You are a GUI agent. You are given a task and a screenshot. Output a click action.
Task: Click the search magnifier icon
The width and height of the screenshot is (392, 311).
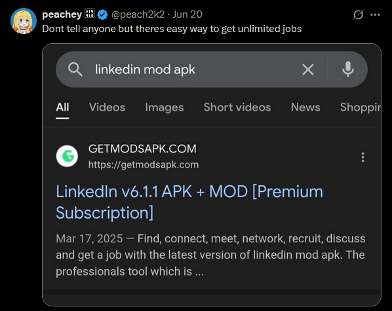pos(75,69)
